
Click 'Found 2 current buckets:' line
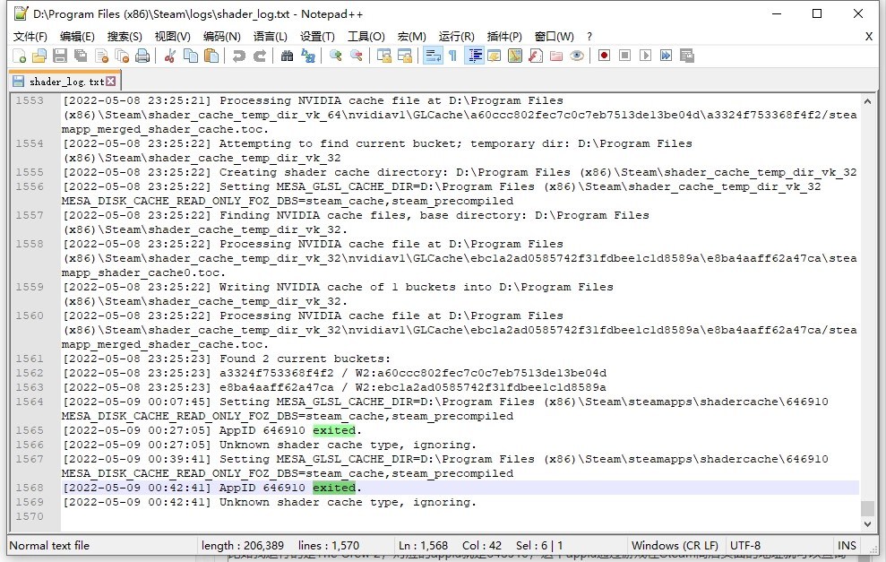[305, 359]
